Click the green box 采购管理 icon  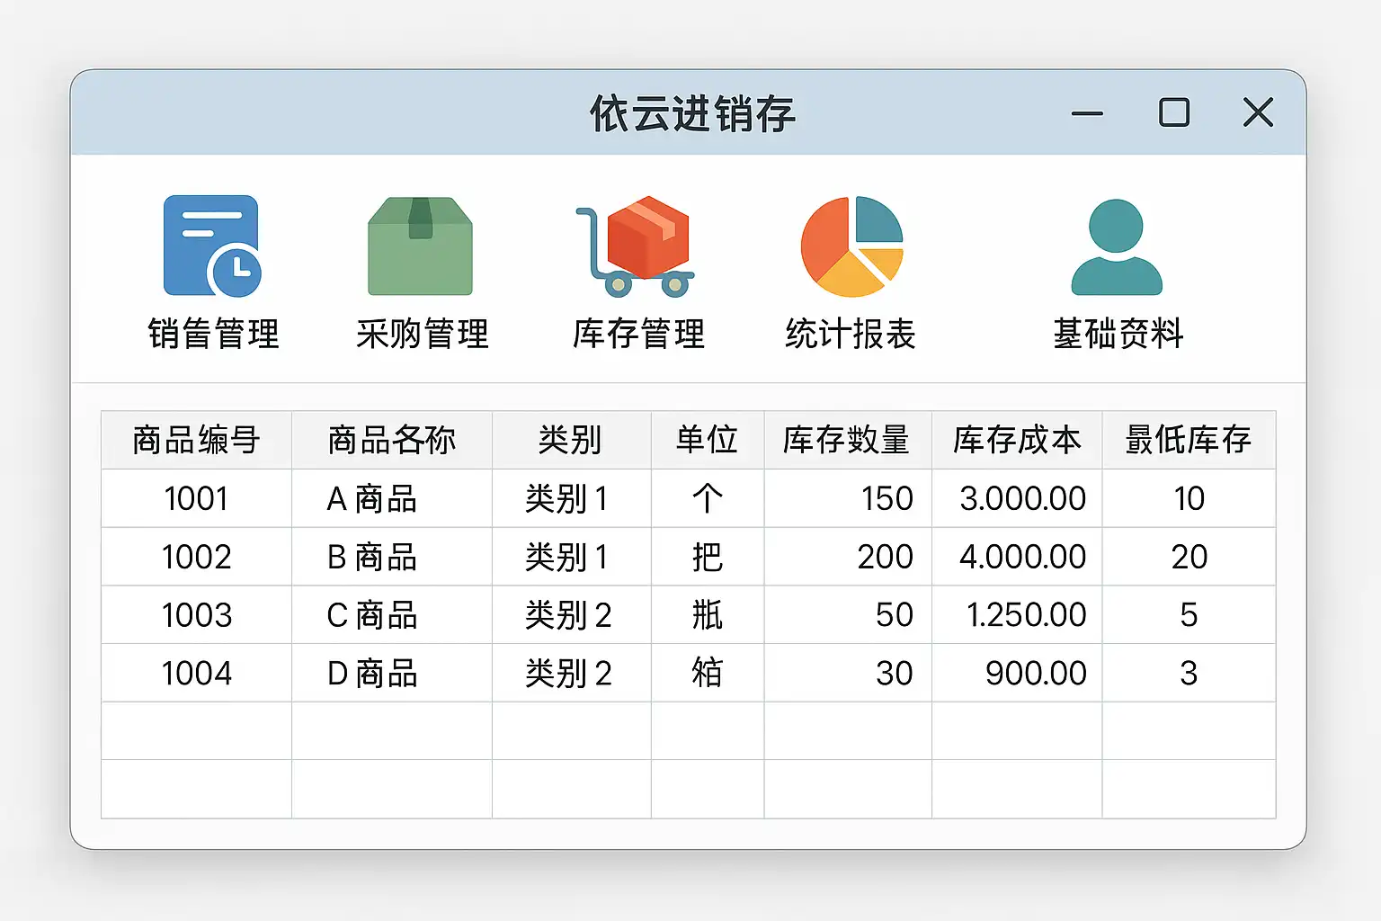point(420,247)
